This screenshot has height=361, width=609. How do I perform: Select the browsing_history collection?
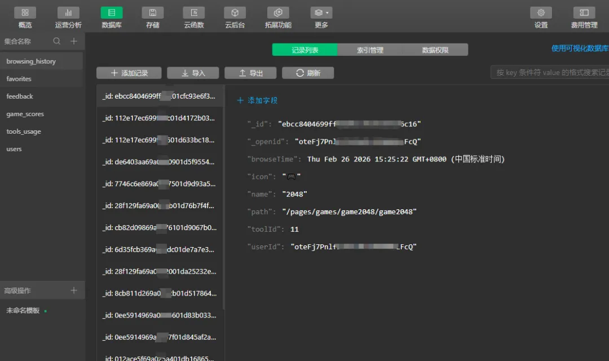coord(42,61)
